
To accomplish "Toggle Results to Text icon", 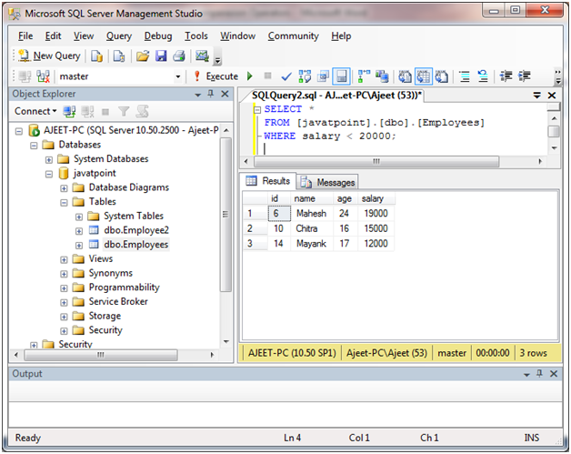I will pos(405,76).
